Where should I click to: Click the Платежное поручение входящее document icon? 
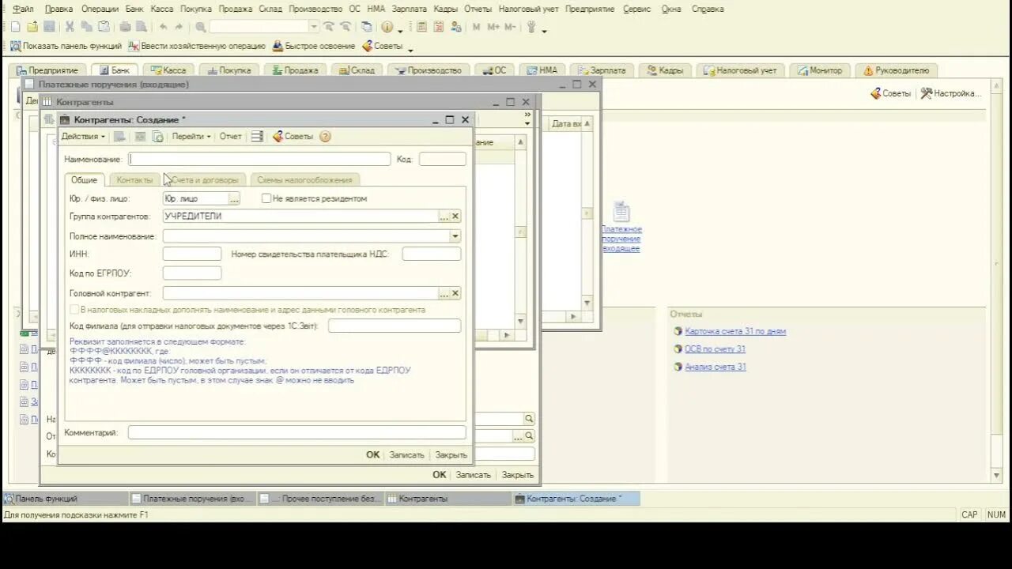[621, 212]
